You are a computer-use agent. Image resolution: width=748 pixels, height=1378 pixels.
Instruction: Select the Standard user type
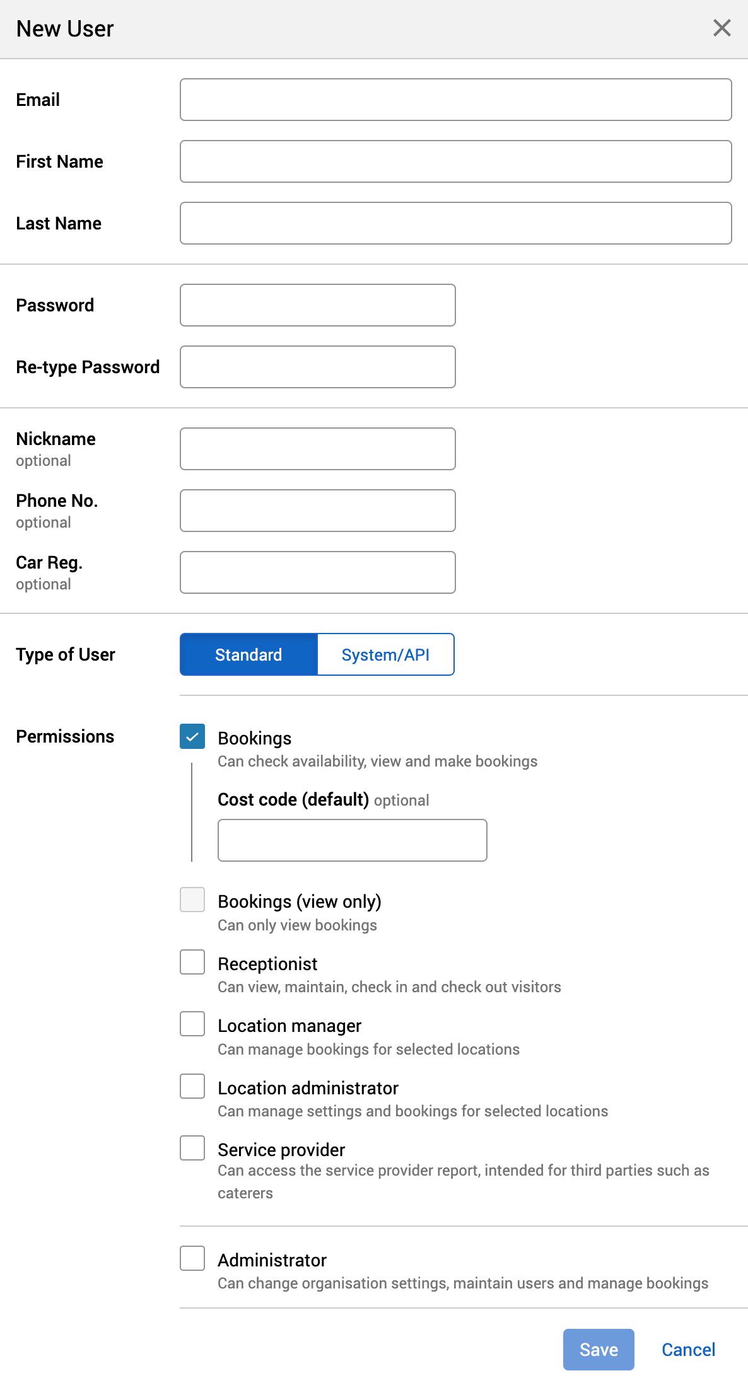click(x=248, y=654)
